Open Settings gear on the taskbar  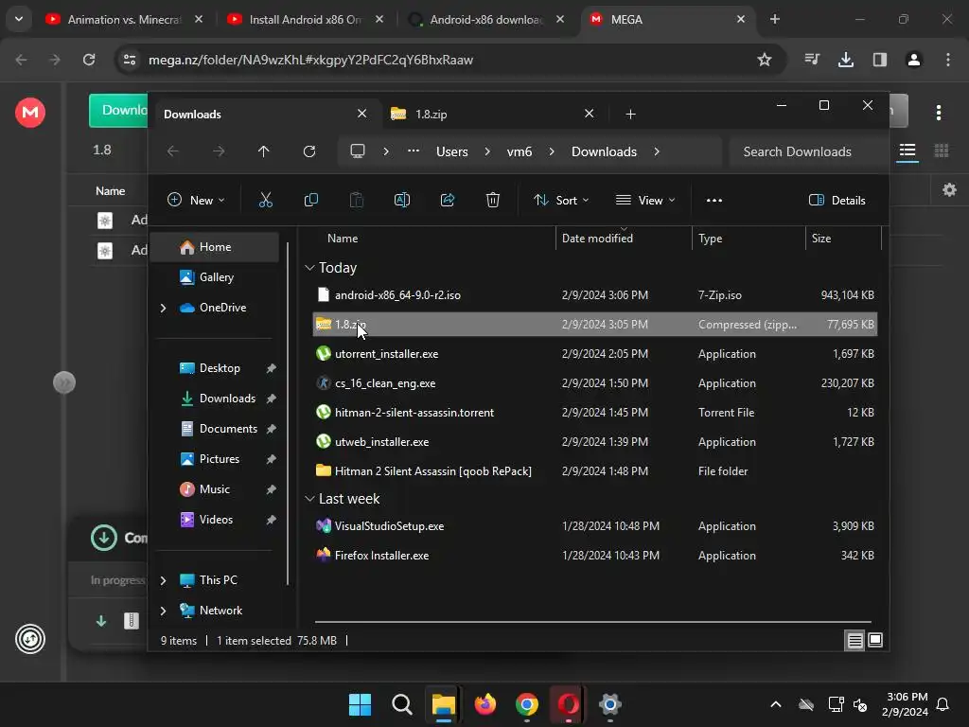coord(609,704)
